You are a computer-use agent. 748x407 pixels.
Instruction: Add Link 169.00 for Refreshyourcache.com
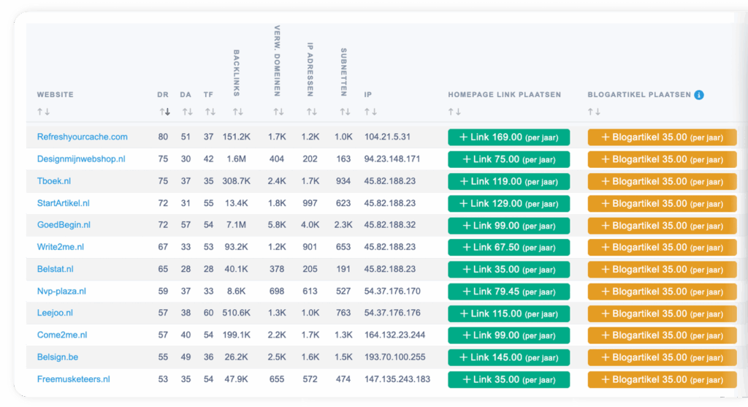click(x=508, y=137)
